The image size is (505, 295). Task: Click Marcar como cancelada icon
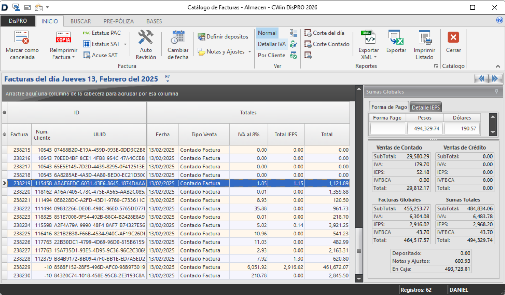click(x=22, y=38)
